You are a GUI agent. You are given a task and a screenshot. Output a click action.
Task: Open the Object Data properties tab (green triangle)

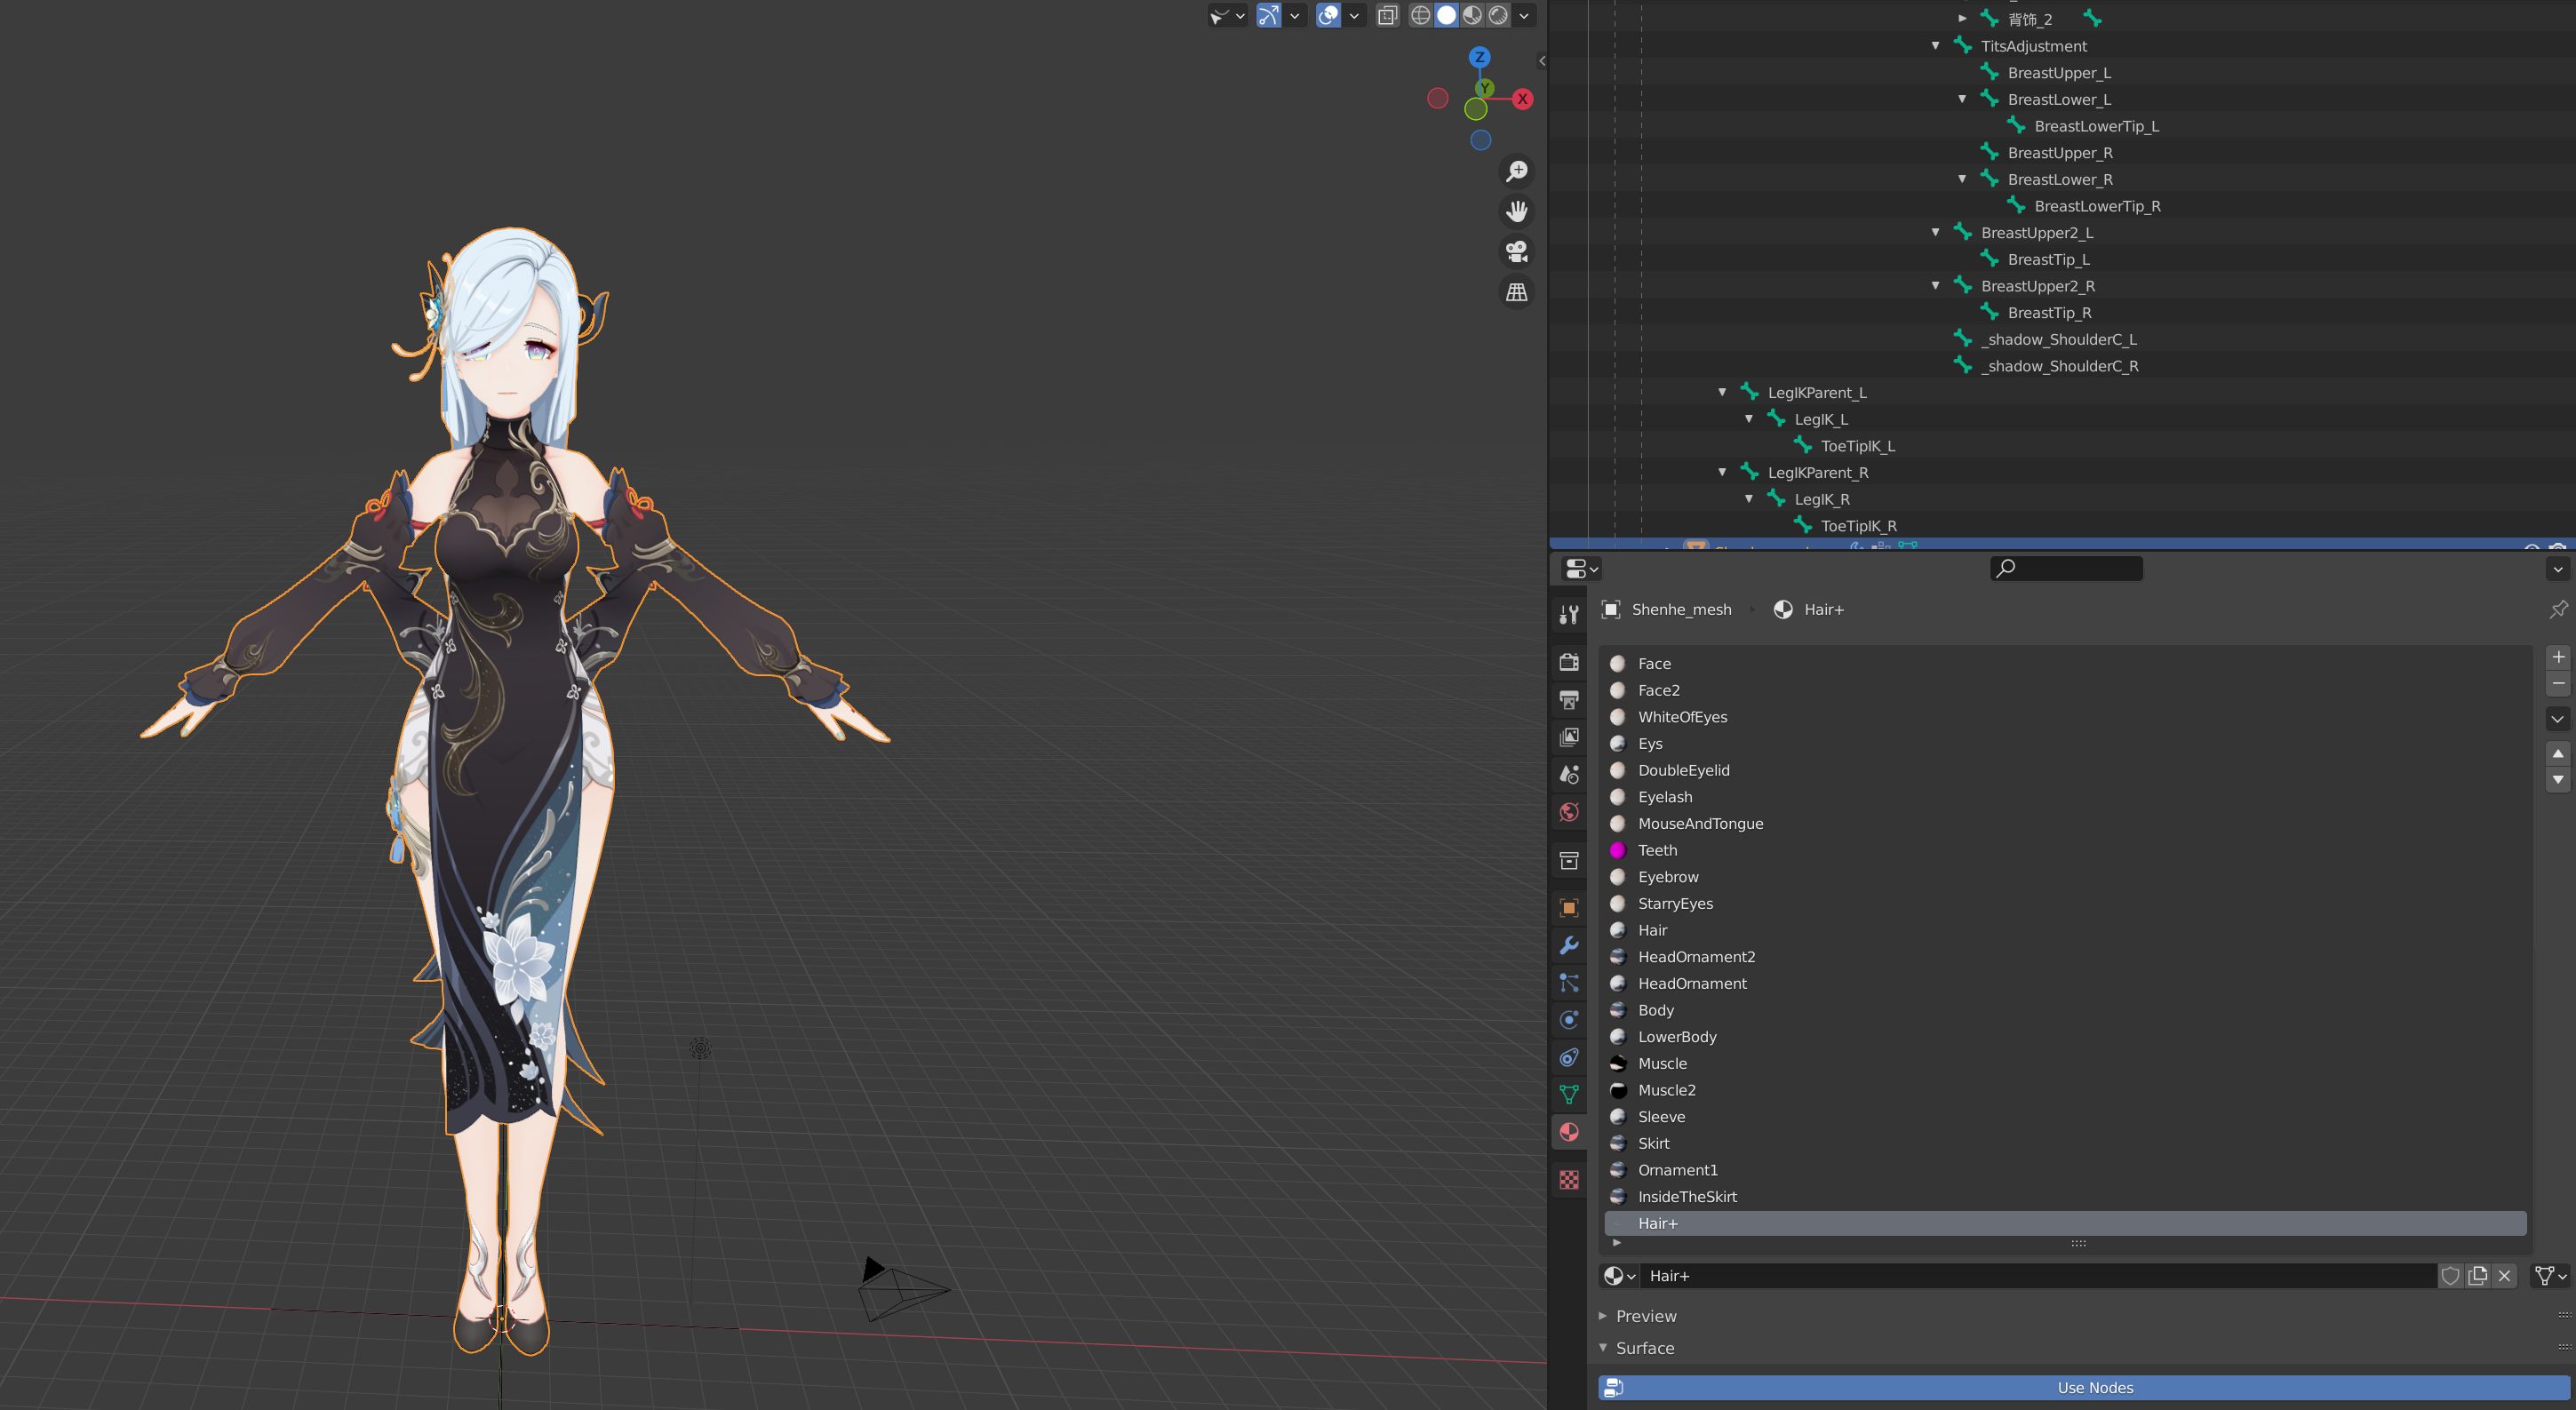pos(1568,1094)
